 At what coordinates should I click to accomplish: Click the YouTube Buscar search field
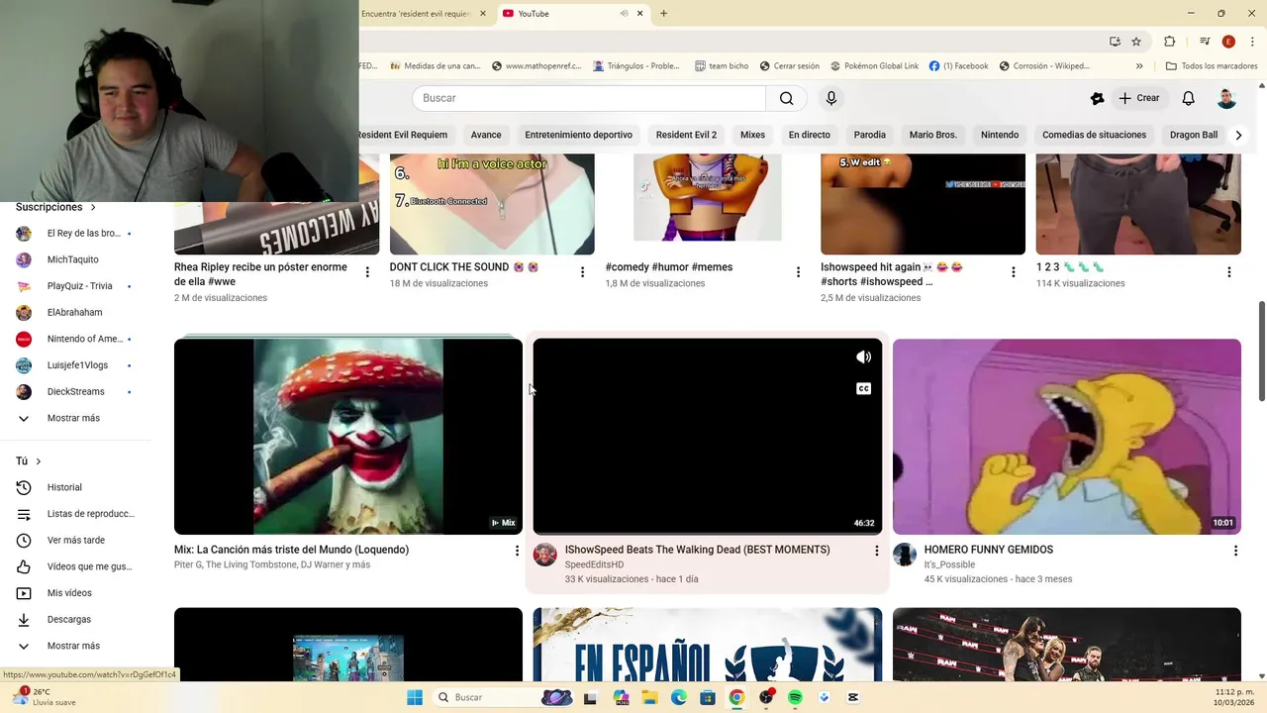click(x=589, y=98)
